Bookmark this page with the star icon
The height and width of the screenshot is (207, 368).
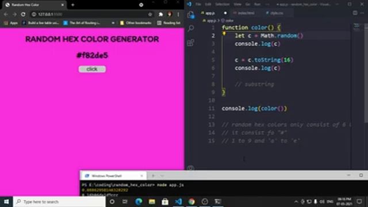(150, 14)
